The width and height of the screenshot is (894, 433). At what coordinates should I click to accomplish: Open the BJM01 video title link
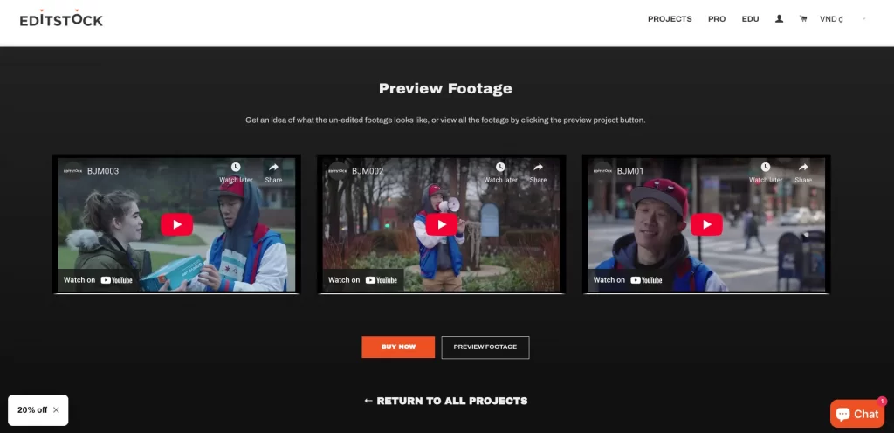click(x=630, y=171)
